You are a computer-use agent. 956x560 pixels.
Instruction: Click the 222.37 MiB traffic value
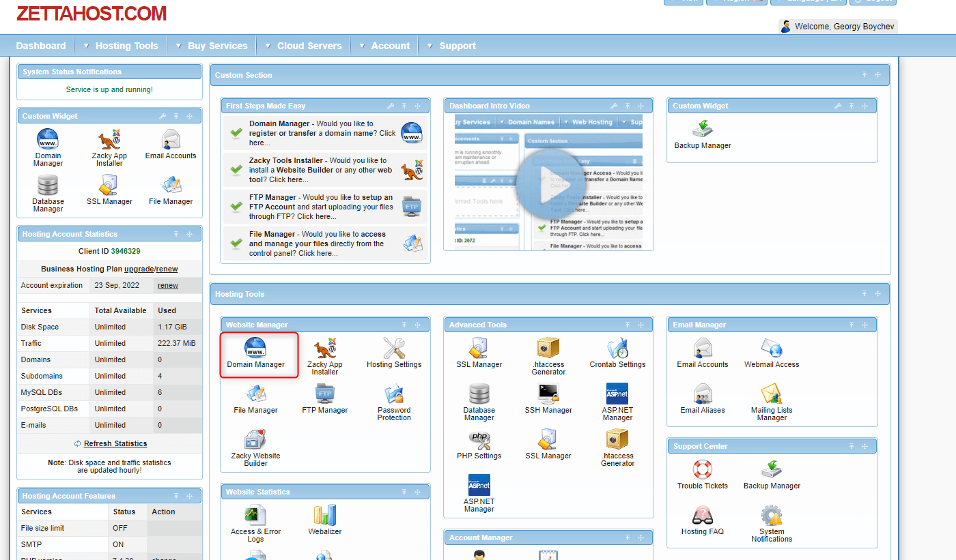coord(177,343)
